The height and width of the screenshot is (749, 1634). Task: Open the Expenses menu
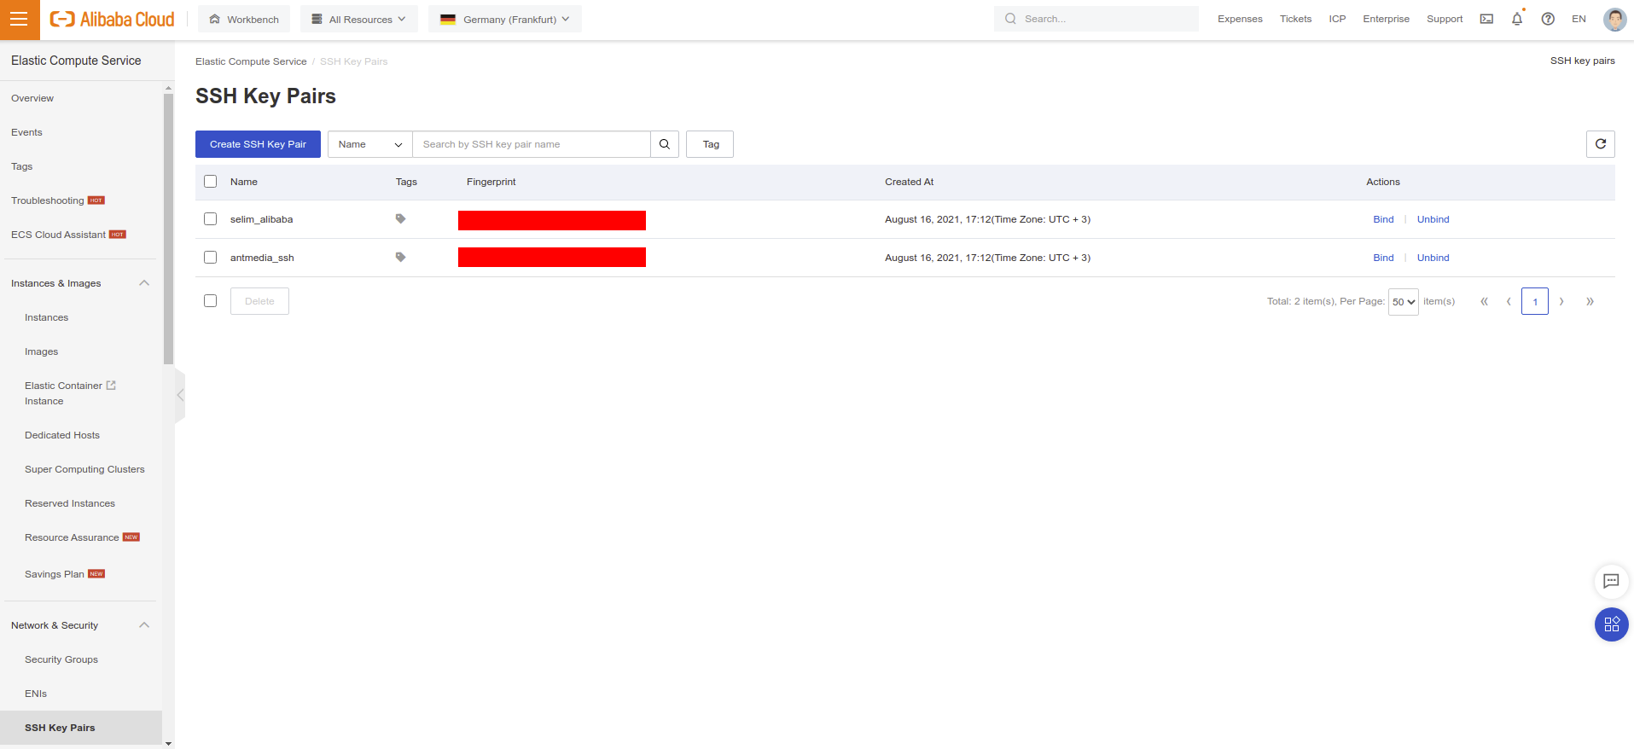pos(1240,19)
